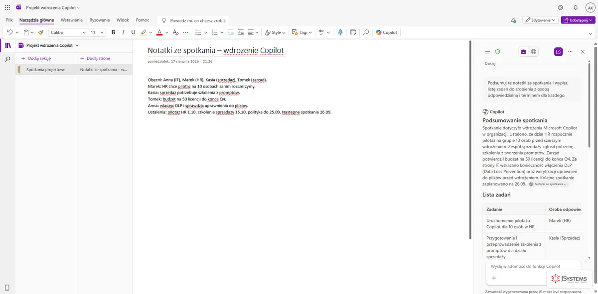Click Dodaj stronę
Screen dimensions: 598x294
coord(95,58)
